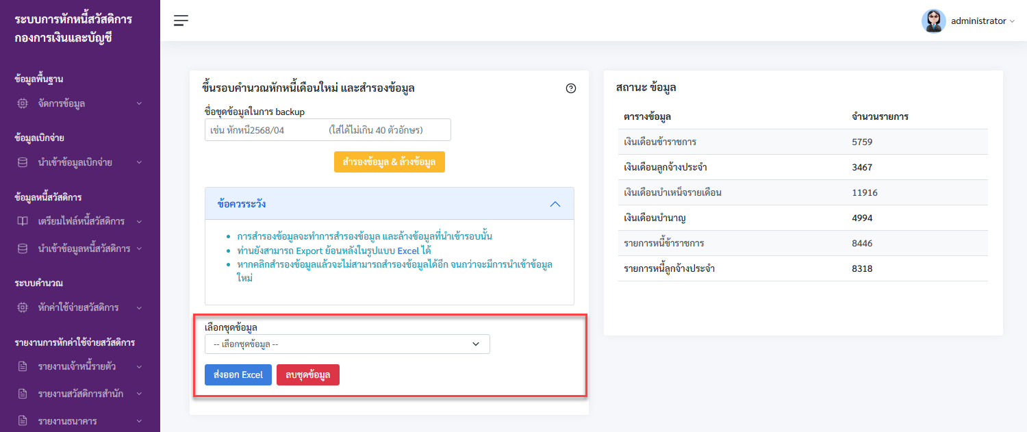
Task: Click the chip icon beside จัดการข้อมูล
Action: point(23,103)
